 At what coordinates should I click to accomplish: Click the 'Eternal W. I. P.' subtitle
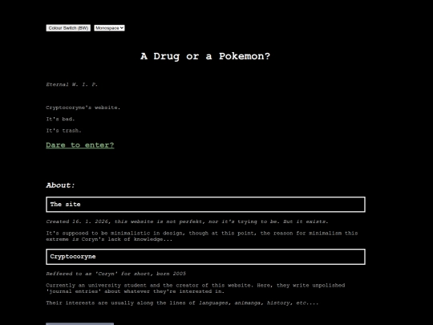[x=72, y=84]
